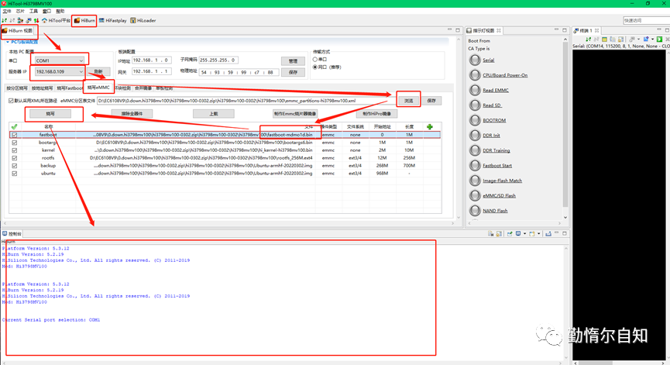This screenshot has height=365, width=670.
Task: Click the eMMC partition table file path field
Action: 246,101
